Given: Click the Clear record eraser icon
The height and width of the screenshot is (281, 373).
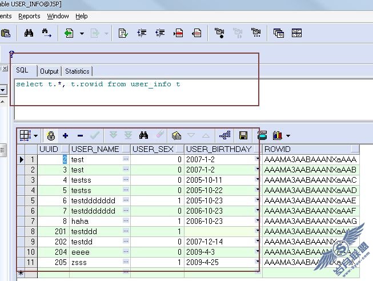Looking at the screenshot, I should (160, 134).
